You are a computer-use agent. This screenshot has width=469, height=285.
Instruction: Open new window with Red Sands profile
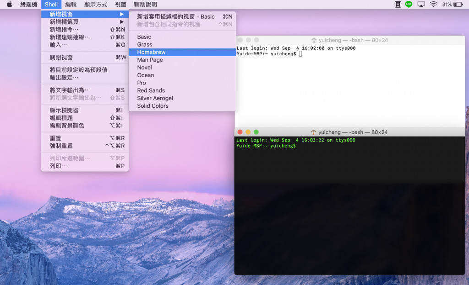point(182,90)
